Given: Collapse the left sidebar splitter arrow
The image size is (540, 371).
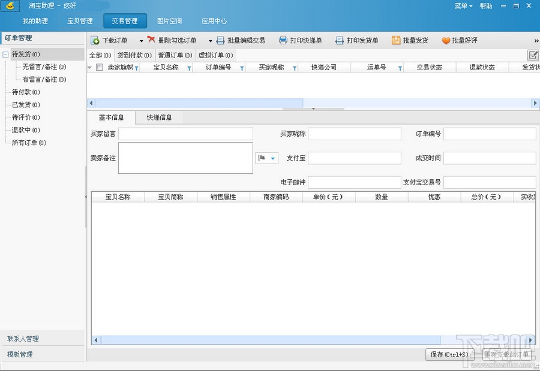Looking at the screenshot, I should tap(86, 197).
